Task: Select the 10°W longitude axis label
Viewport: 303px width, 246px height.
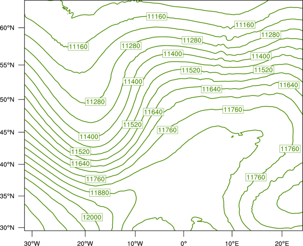Action: pyautogui.click(x=135, y=243)
